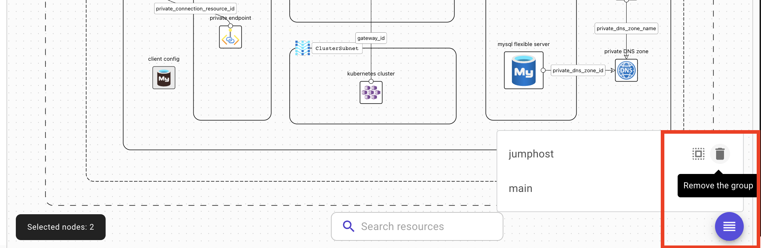Click the magnifier icon in search bar
This screenshot has width=761, height=248.
(348, 226)
